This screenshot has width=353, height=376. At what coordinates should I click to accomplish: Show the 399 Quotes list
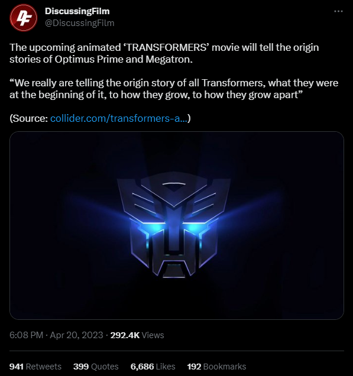(x=96, y=367)
